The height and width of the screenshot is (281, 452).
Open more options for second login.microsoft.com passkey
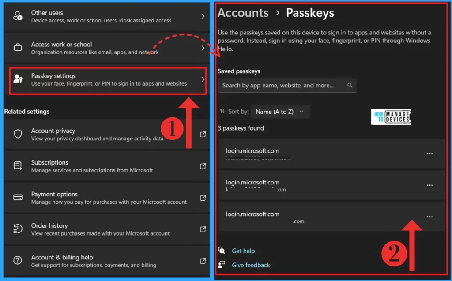pyautogui.click(x=429, y=185)
